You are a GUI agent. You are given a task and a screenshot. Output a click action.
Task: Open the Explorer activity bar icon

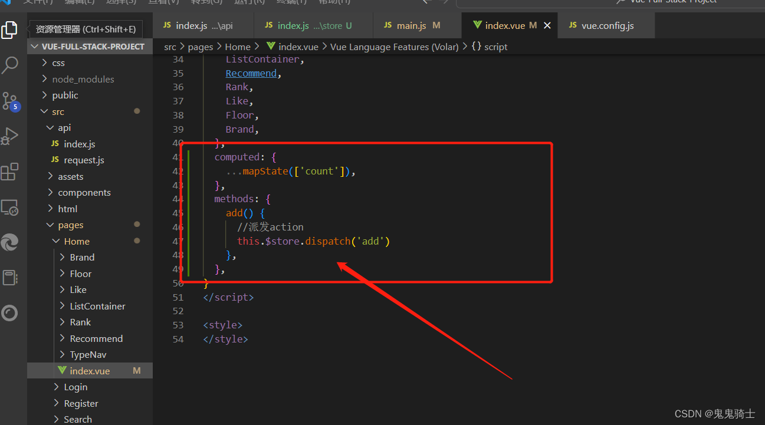click(9, 29)
